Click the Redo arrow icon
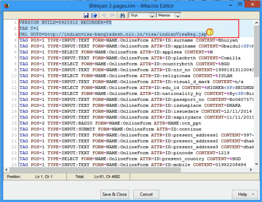Image resolution: width=262 pixels, height=202 pixels. pos(112,16)
